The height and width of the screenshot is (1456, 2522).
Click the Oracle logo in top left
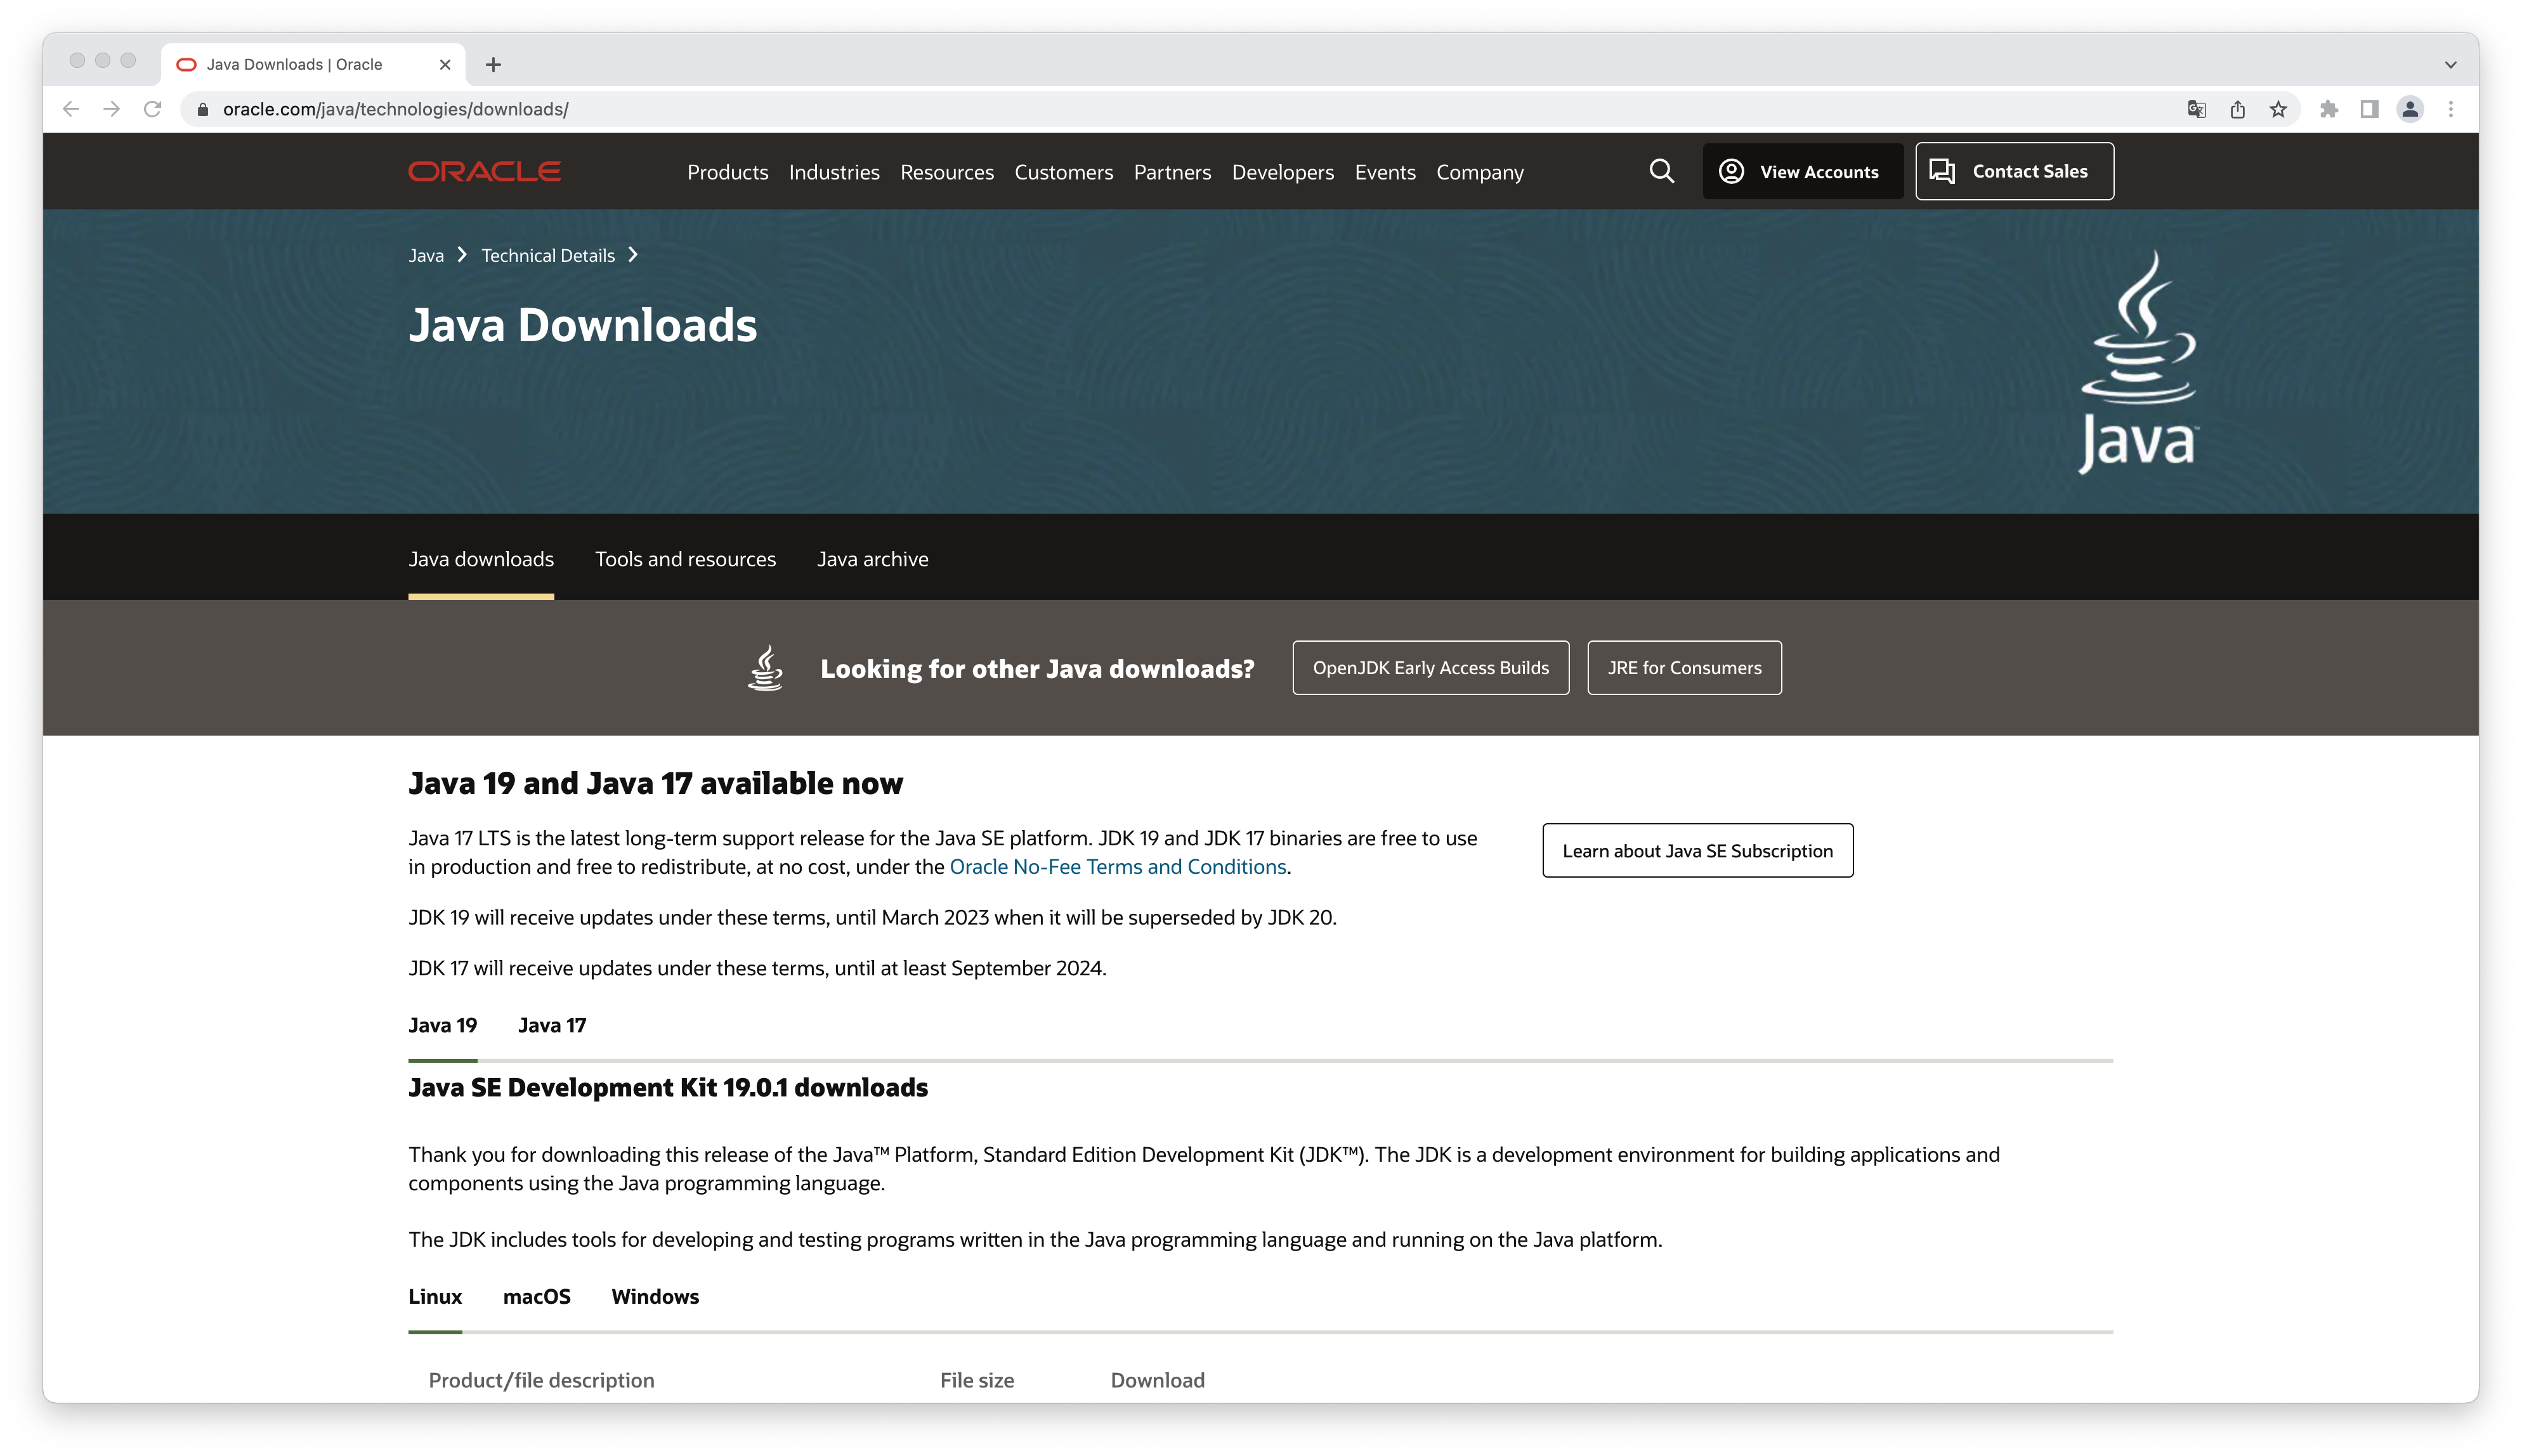pyautogui.click(x=485, y=172)
